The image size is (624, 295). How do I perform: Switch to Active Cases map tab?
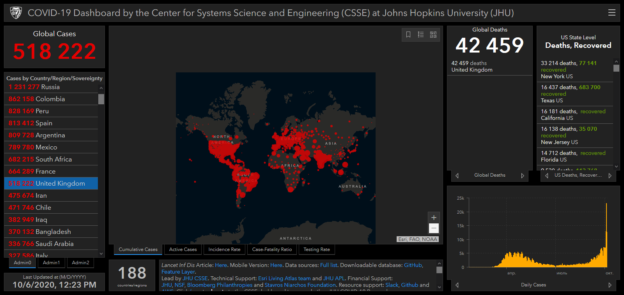click(x=183, y=249)
